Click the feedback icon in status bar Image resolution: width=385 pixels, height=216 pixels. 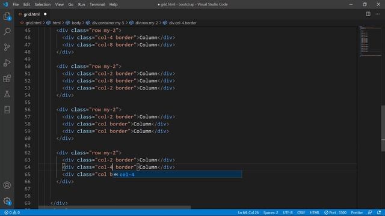pyautogui.click(x=370, y=212)
